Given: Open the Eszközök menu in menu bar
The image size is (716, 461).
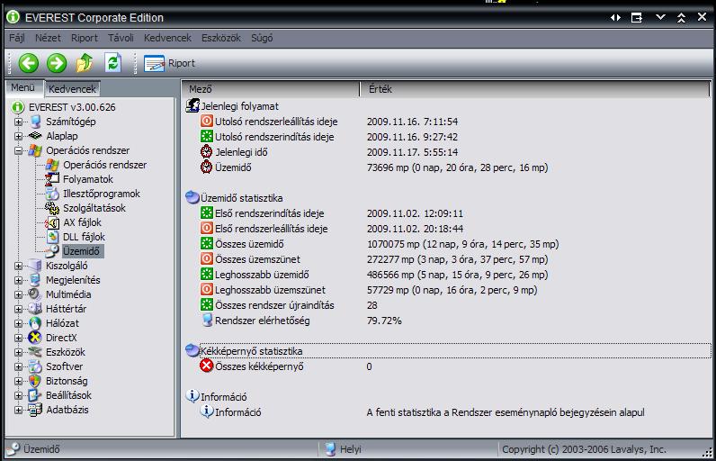Looking at the screenshot, I should point(221,38).
